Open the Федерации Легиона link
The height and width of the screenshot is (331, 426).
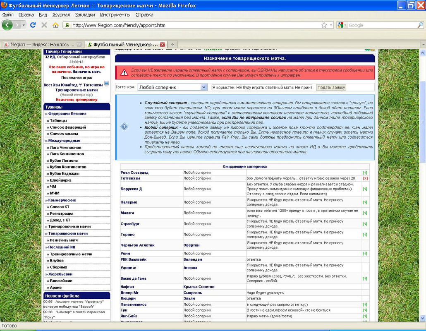(x=67, y=114)
